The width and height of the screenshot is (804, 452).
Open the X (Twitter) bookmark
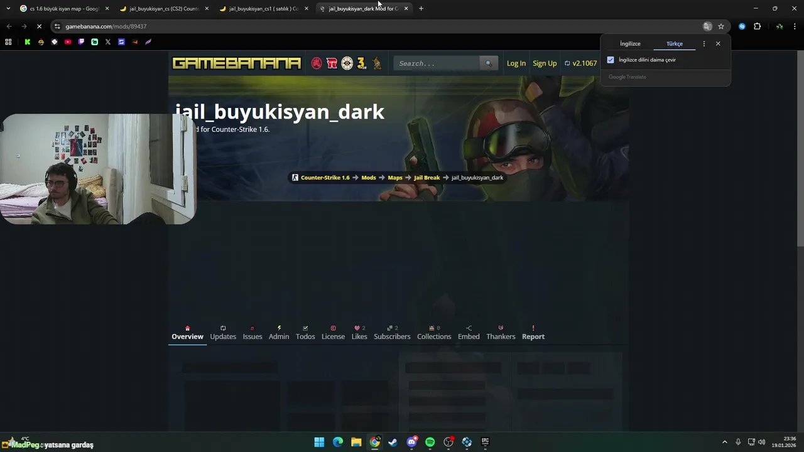pyautogui.click(x=108, y=42)
